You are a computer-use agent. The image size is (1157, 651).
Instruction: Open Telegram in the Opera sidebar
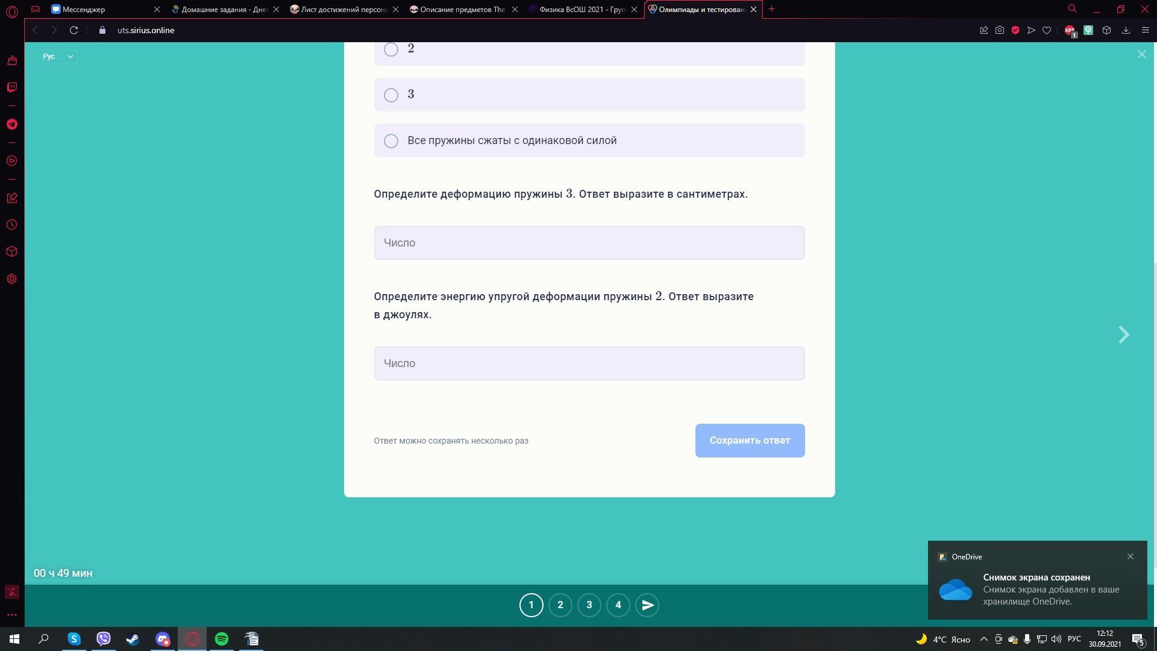point(11,124)
